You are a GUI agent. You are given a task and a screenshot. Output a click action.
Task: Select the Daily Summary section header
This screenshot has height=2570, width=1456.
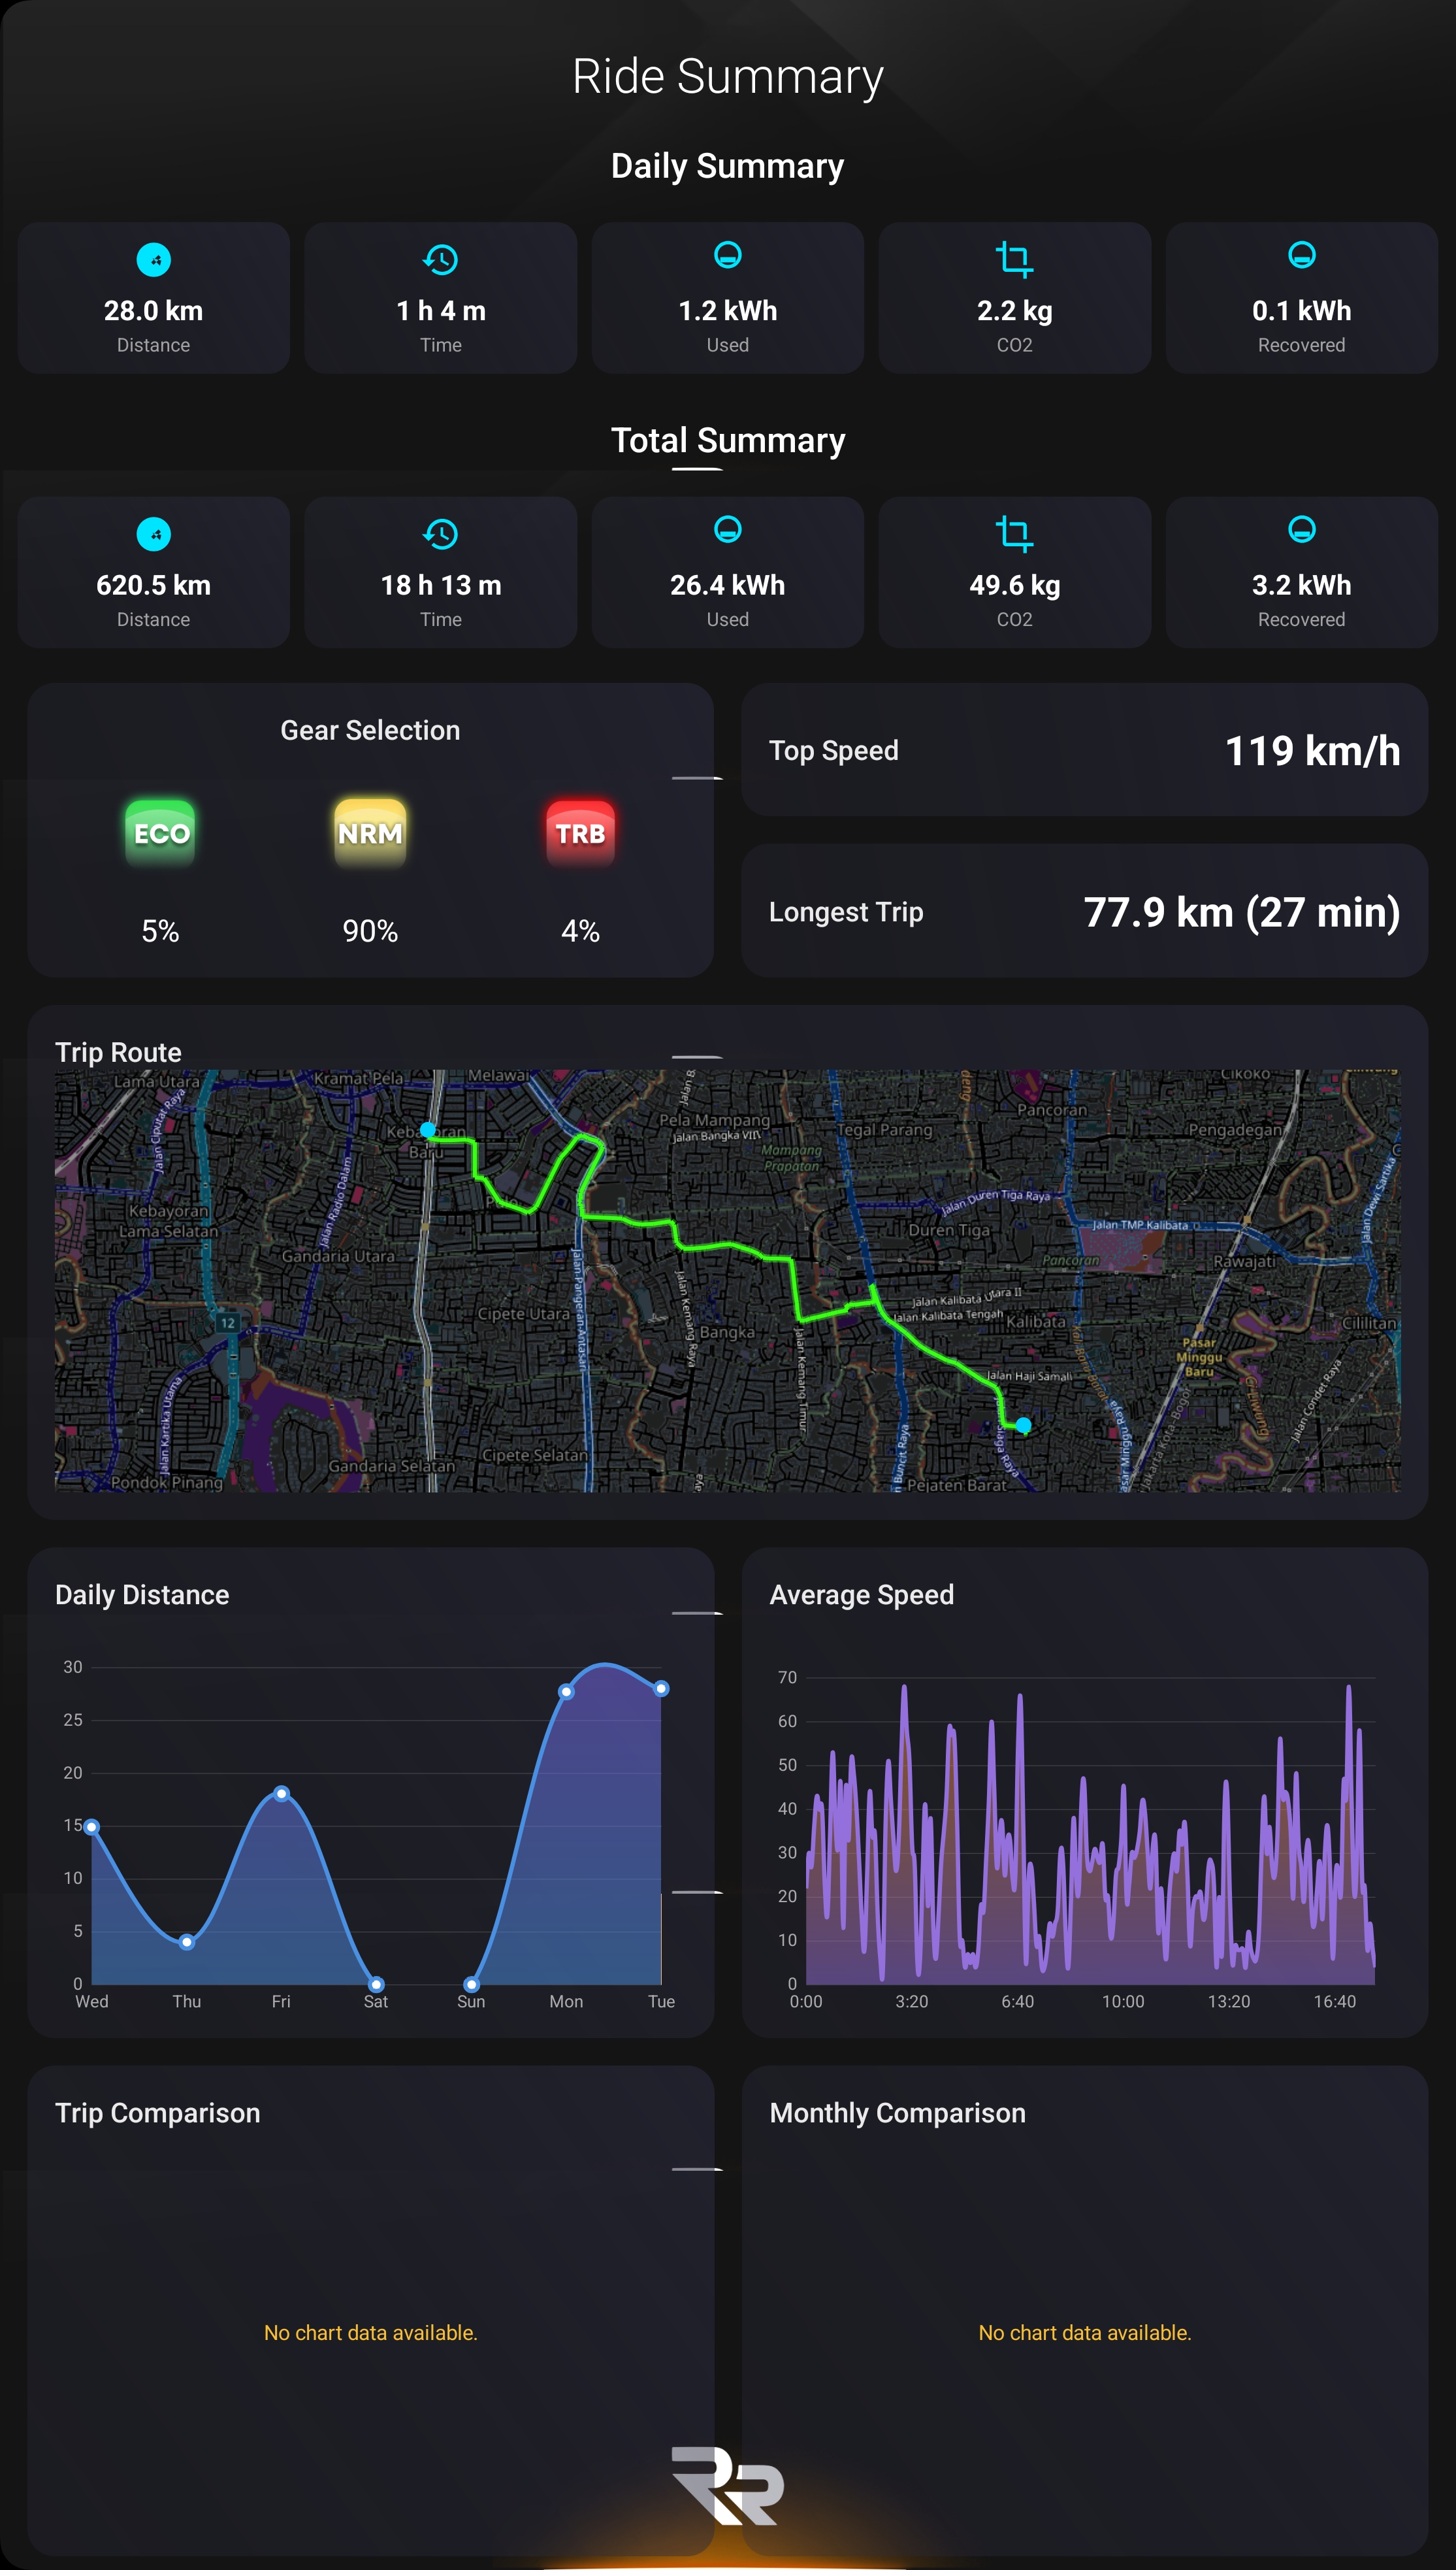point(727,166)
